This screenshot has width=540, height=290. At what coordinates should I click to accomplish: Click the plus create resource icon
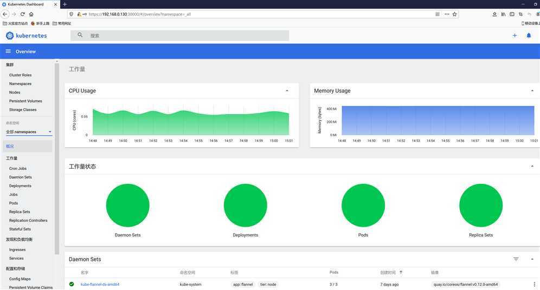pyautogui.click(x=515, y=35)
